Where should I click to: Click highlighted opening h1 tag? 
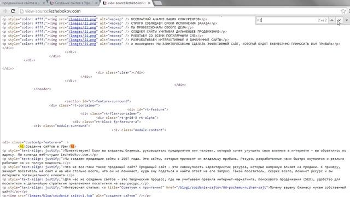[x=21, y=147]
